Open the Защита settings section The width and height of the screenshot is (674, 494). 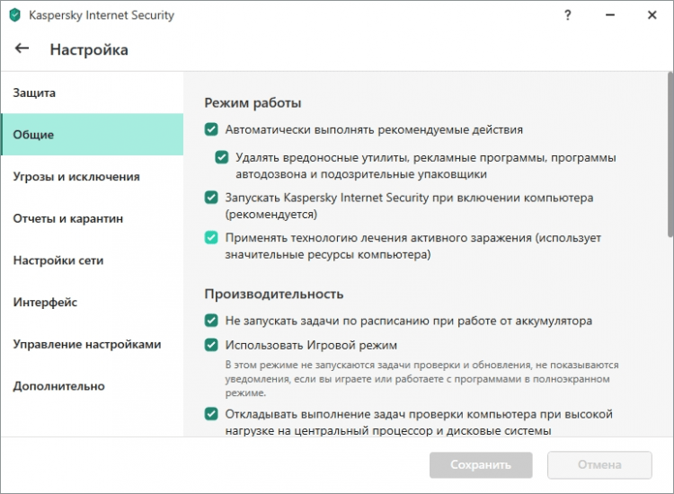[x=34, y=93]
